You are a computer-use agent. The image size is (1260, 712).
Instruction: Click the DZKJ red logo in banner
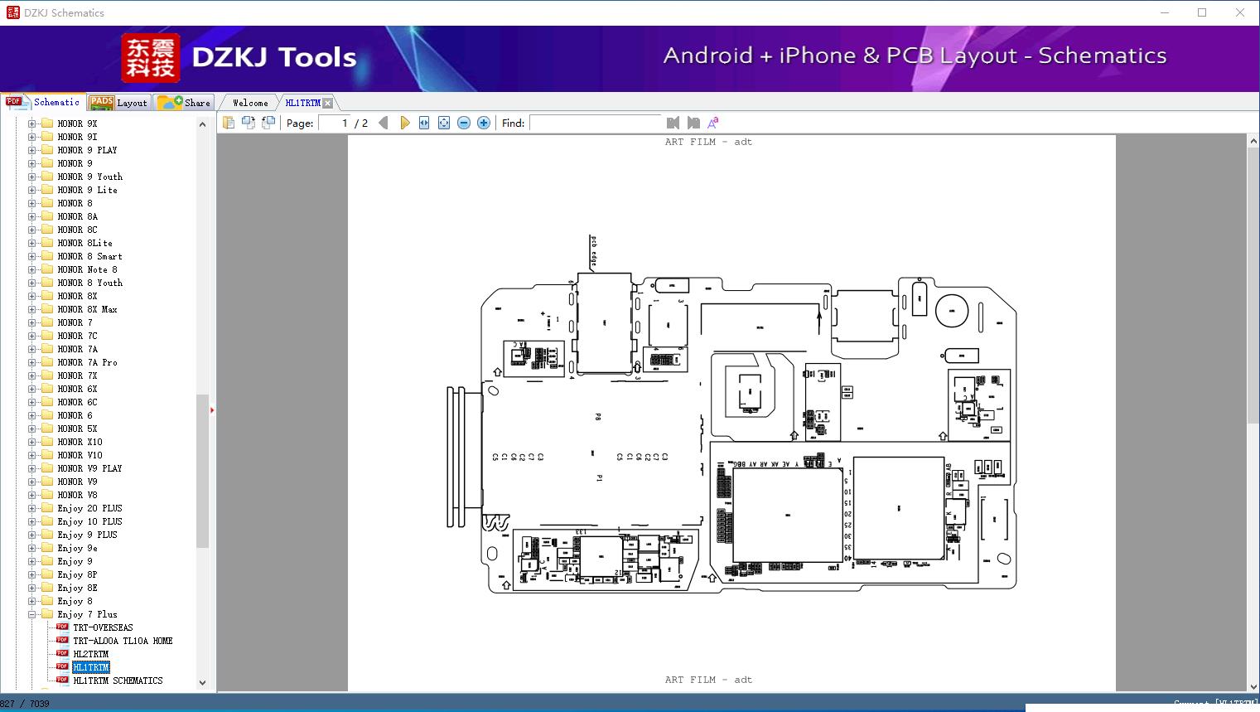click(151, 58)
